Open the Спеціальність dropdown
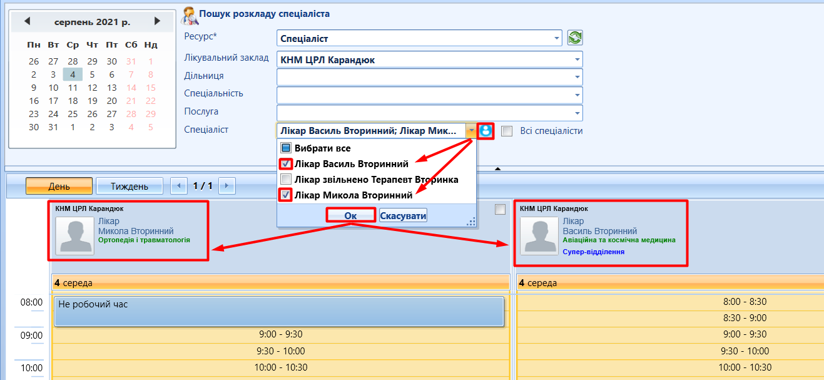Image resolution: width=824 pixels, height=380 pixels. 577,95
